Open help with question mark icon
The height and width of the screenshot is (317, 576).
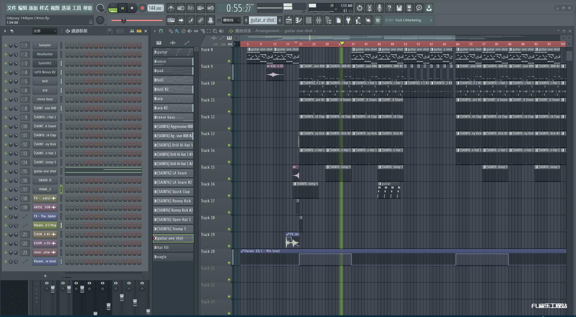[389, 8]
